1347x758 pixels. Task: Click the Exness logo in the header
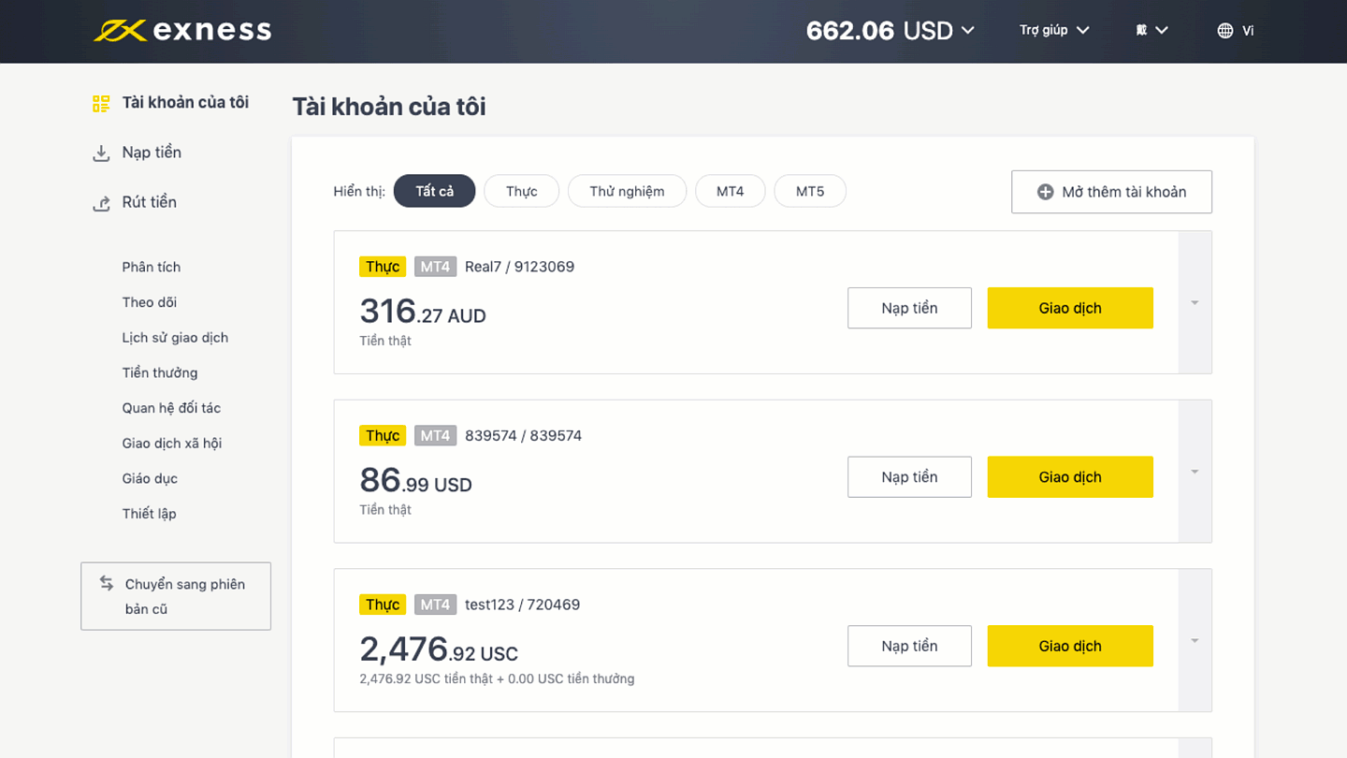(x=182, y=31)
